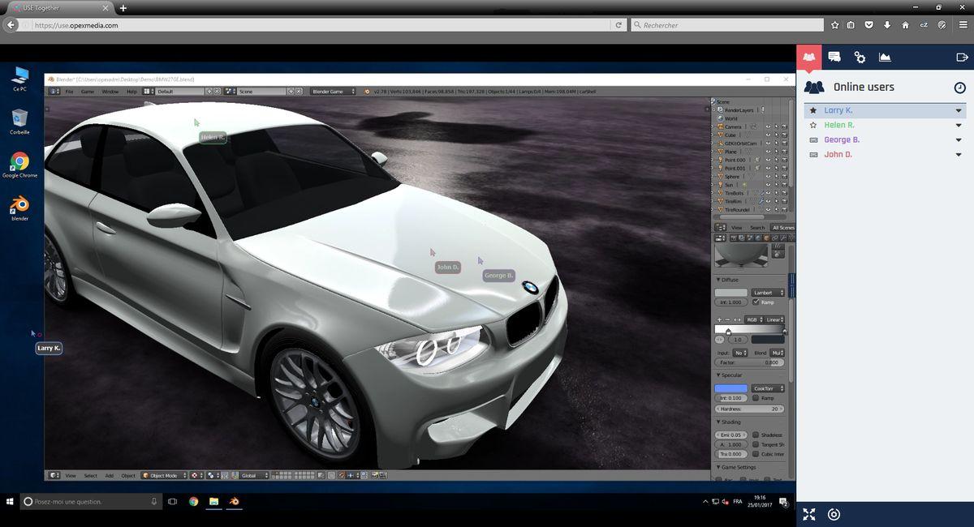Screen dimensions: 974x527
Task: Toggle the diffuse Ramp checkbox
Action: [756, 302]
